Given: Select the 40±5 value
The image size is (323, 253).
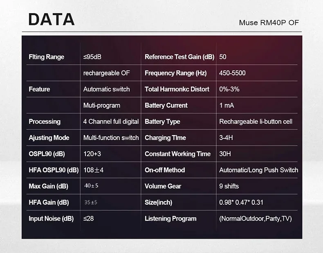Looking at the screenshot, I should 91,186.
